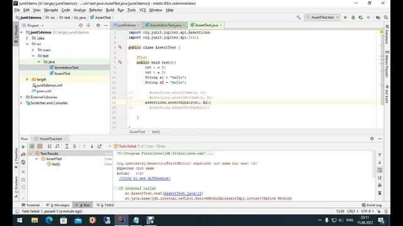Toggle auto-test in the Run panel sidebar
This screenshot has width=403, height=226.
(23, 162)
